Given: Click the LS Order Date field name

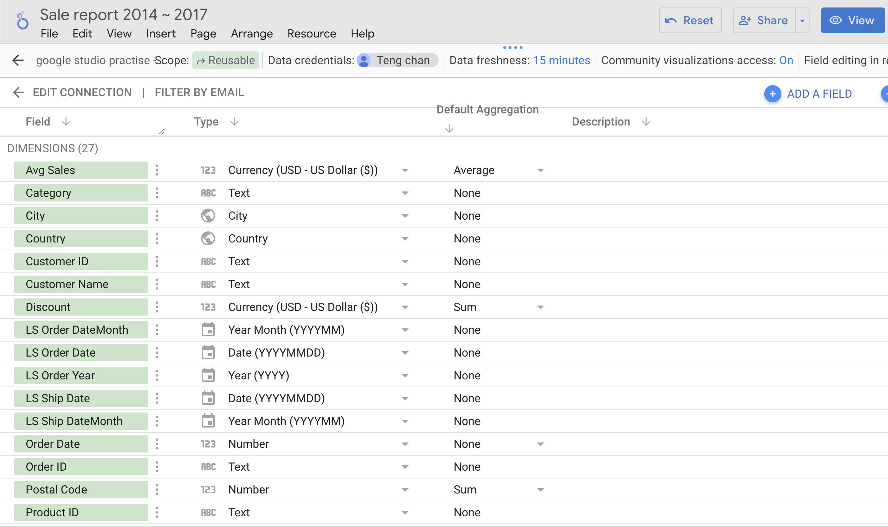Looking at the screenshot, I should click(x=61, y=353).
